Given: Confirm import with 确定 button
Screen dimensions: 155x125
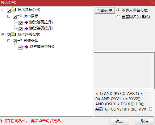Looking at the screenshot, I should point(119,121).
